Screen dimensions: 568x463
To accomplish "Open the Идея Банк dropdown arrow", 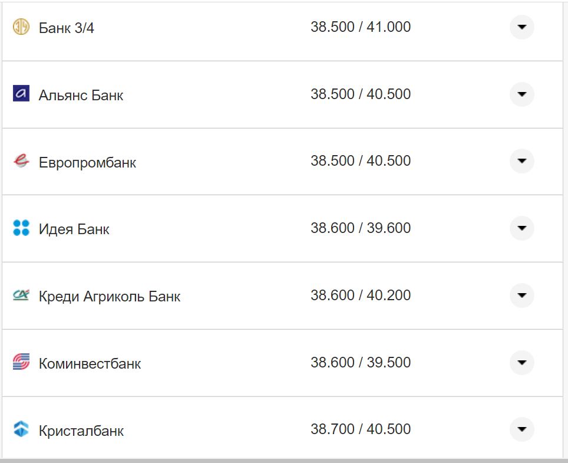I will tap(521, 228).
